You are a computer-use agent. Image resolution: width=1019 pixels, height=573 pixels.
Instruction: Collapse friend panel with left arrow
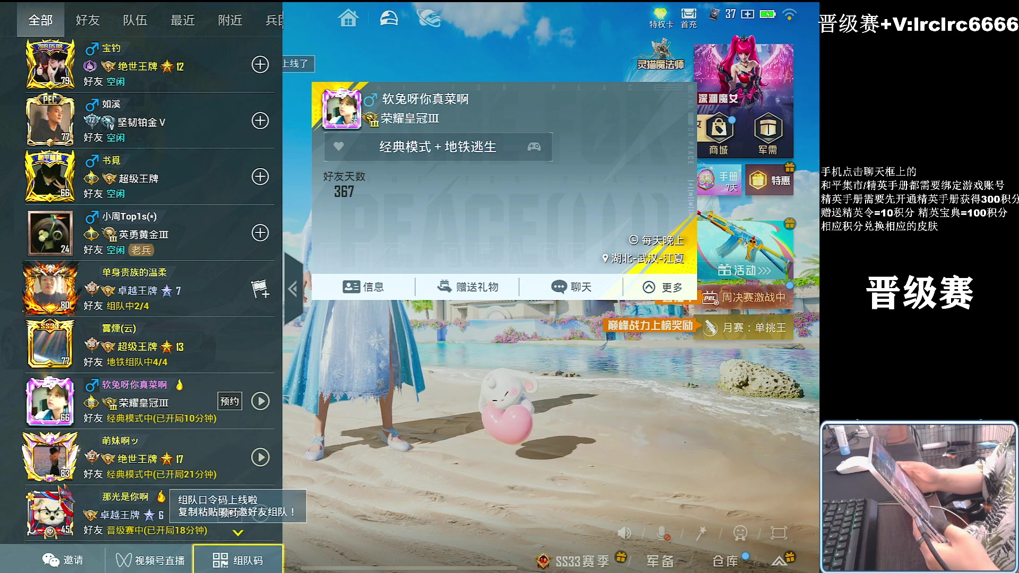292,289
